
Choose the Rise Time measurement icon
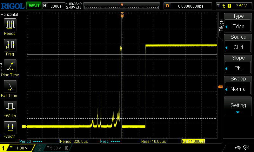[x=10, y=66]
